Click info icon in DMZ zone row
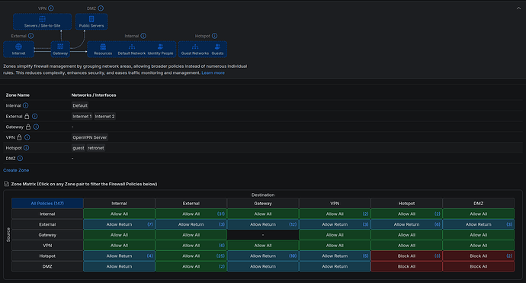This screenshot has width=526, height=283. pyautogui.click(x=20, y=158)
